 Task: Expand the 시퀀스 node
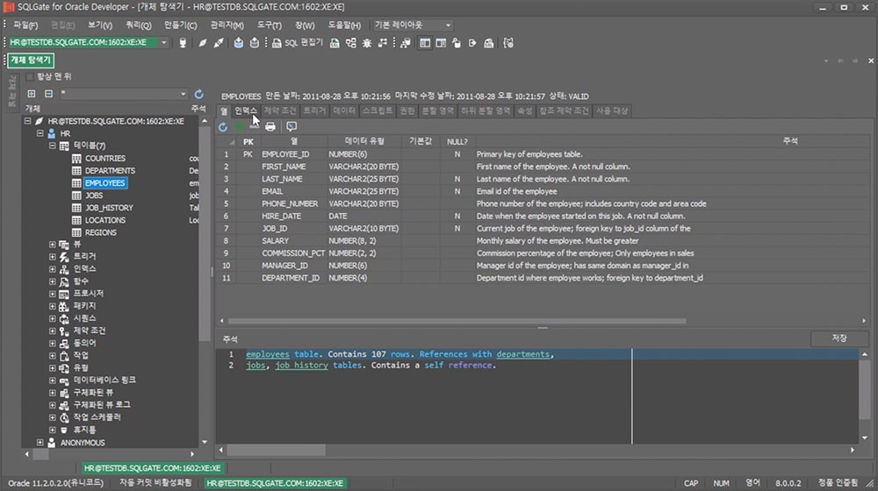click(52, 318)
